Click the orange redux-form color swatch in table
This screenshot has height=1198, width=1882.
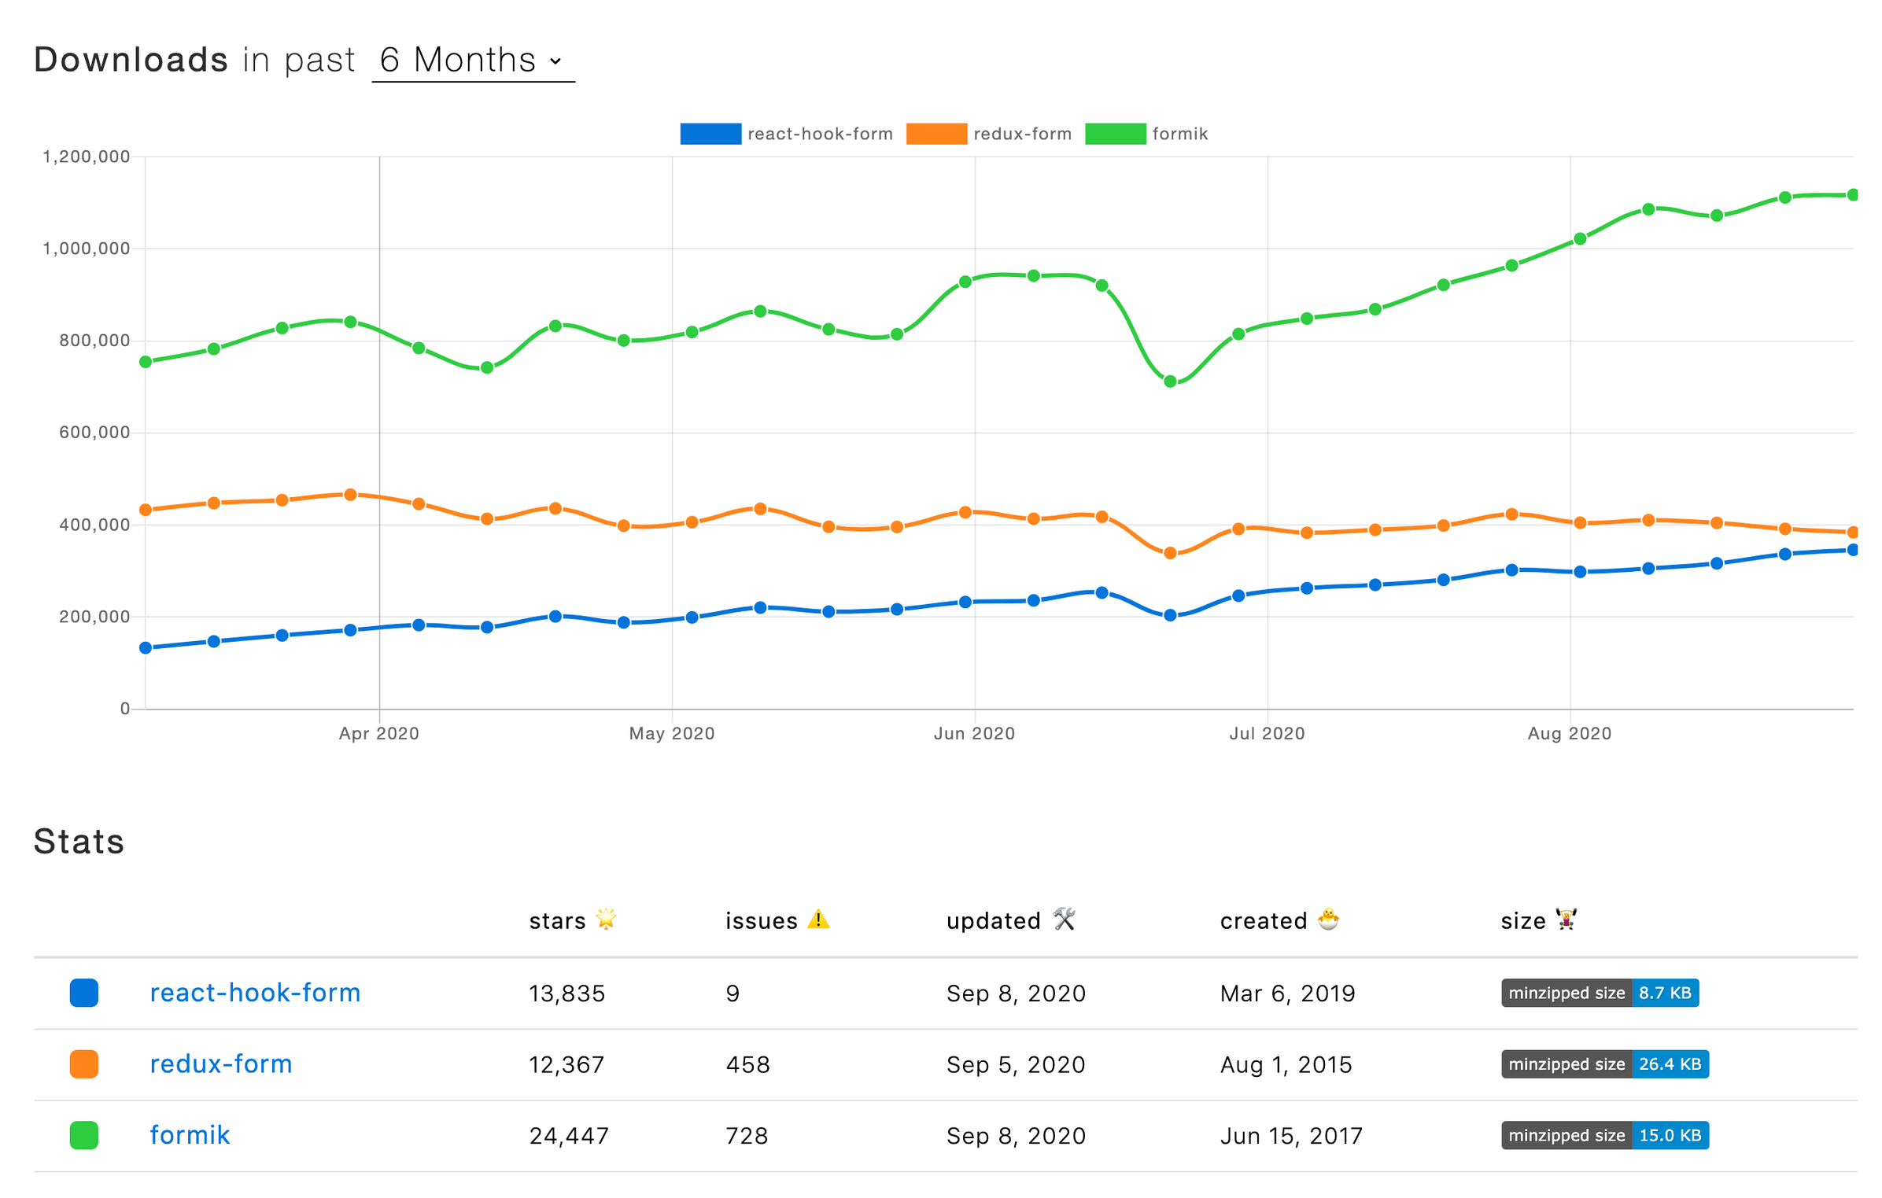point(84,1064)
